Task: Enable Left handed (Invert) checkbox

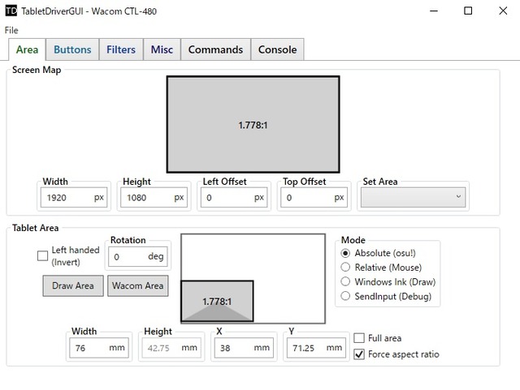Action: pos(42,256)
